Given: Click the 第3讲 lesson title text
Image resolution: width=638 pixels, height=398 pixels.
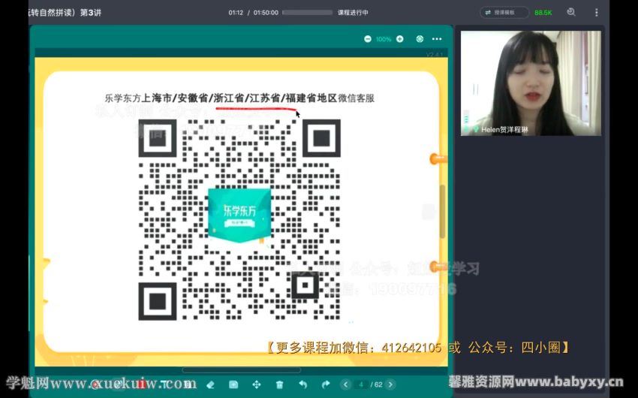Looking at the screenshot, I should pos(90,13).
